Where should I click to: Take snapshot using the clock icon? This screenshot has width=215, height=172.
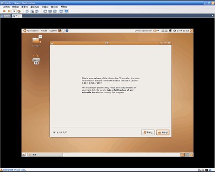[x=27, y=11]
